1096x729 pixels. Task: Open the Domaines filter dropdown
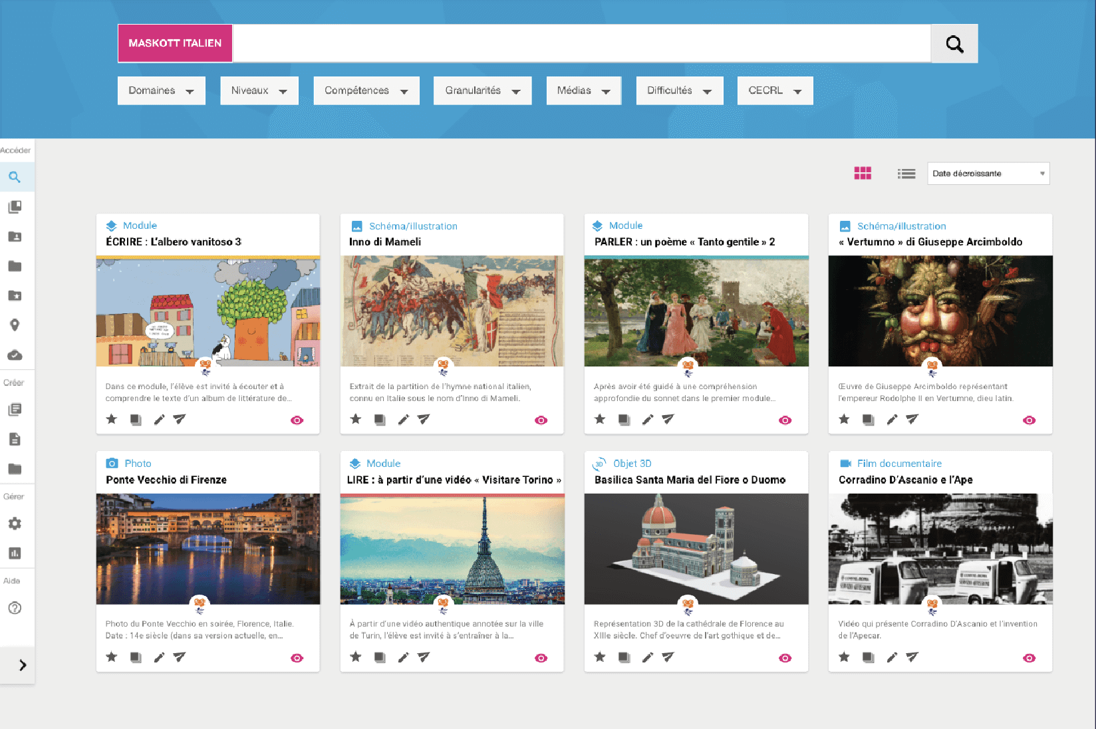(161, 90)
